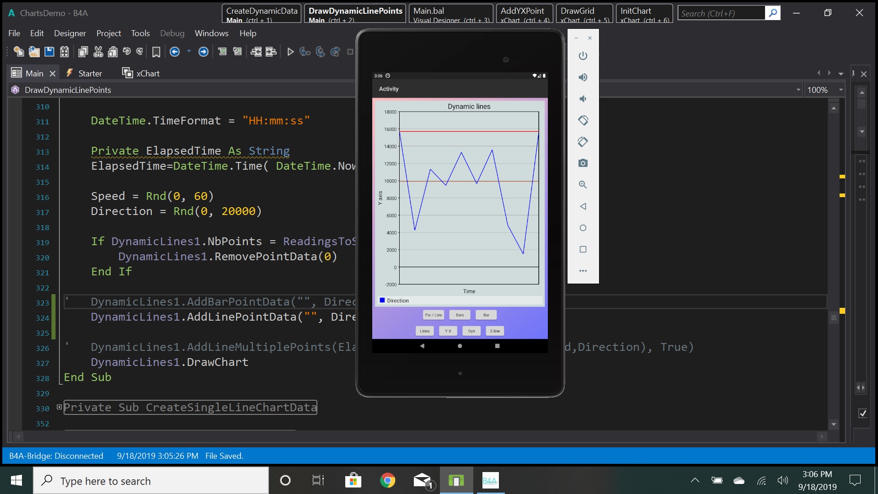This screenshot has width=878, height=494.
Task: Rotate the emulator left
Action: point(583,120)
